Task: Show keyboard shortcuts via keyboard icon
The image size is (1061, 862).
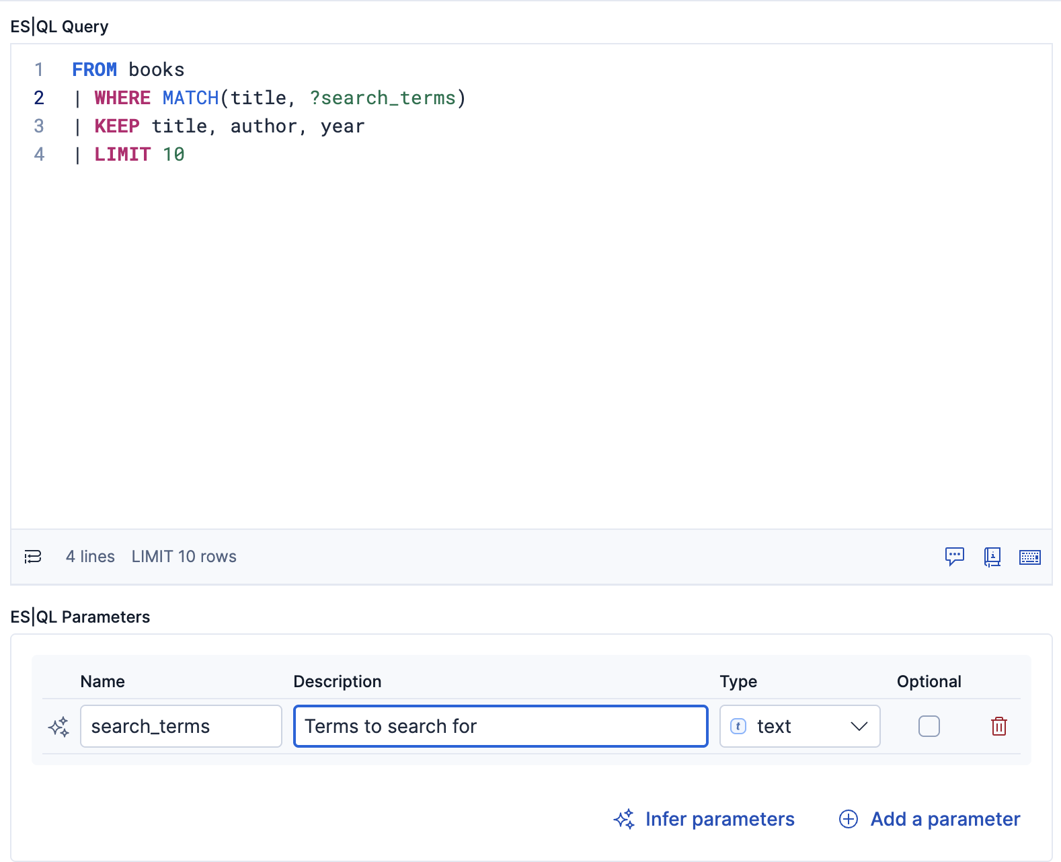Action: tap(1029, 557)
